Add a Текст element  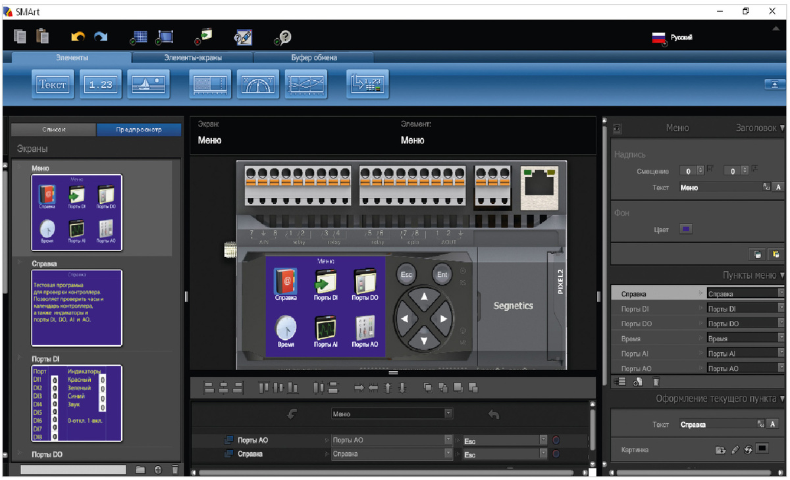53,84
